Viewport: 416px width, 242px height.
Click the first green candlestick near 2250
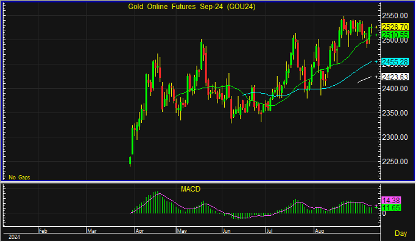pyautogui.click(x=130, y=161)
